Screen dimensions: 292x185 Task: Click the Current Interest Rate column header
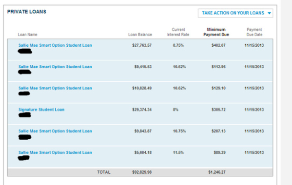(x=178, y=32)
